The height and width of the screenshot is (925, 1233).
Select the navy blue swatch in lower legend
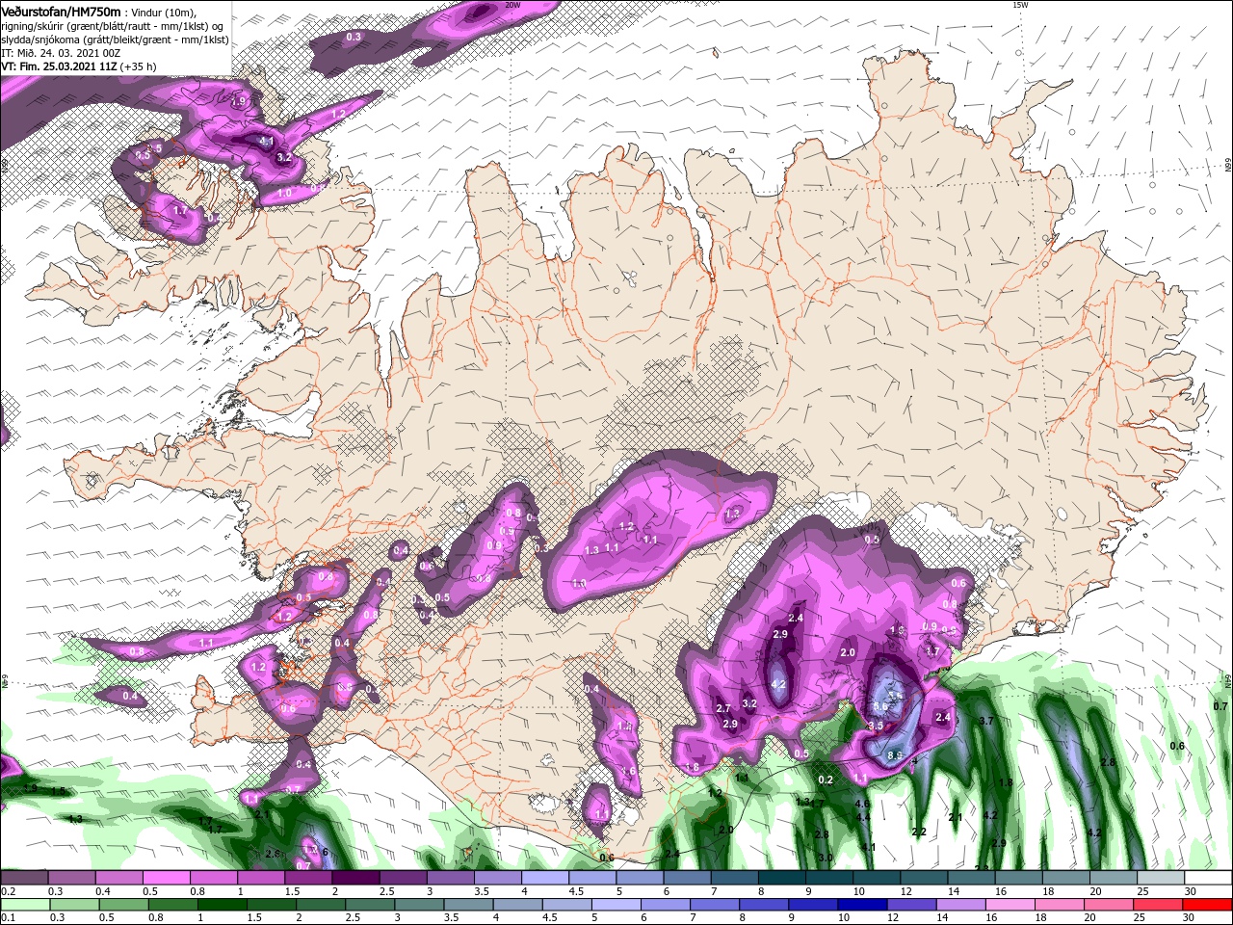pos(864,904)
